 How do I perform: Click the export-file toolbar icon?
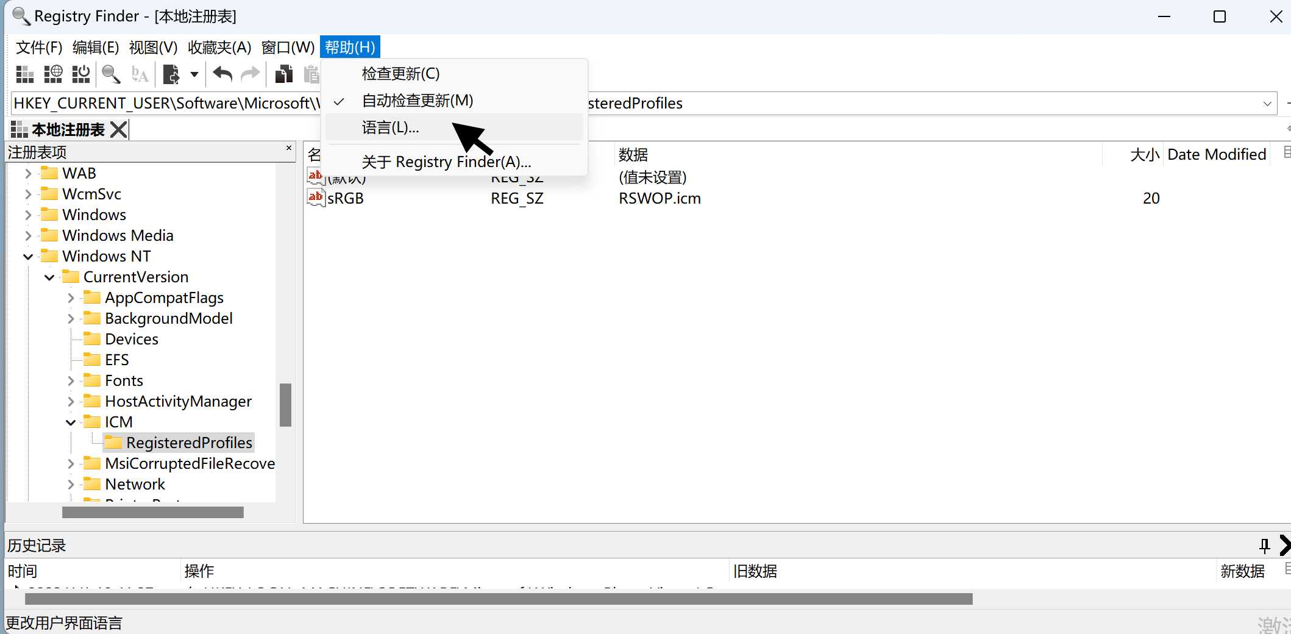171,74
